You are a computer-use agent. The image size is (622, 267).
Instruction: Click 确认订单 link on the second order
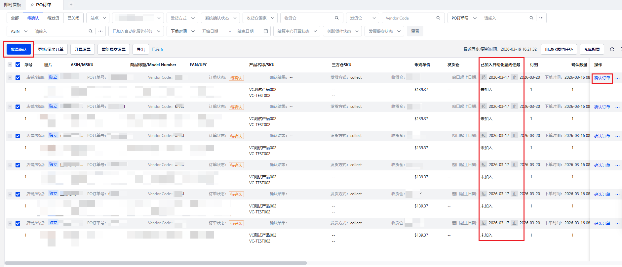pyautogui.click(x=602, y=107)
